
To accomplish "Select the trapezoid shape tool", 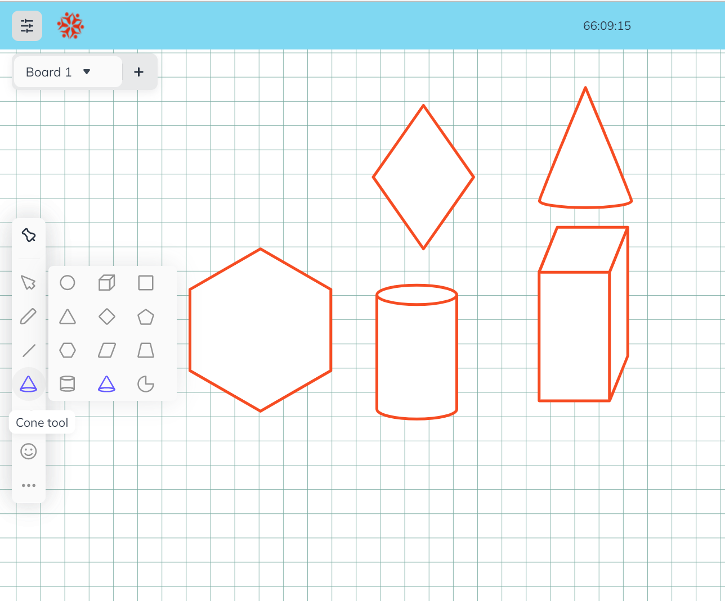I will click(145, 350).
